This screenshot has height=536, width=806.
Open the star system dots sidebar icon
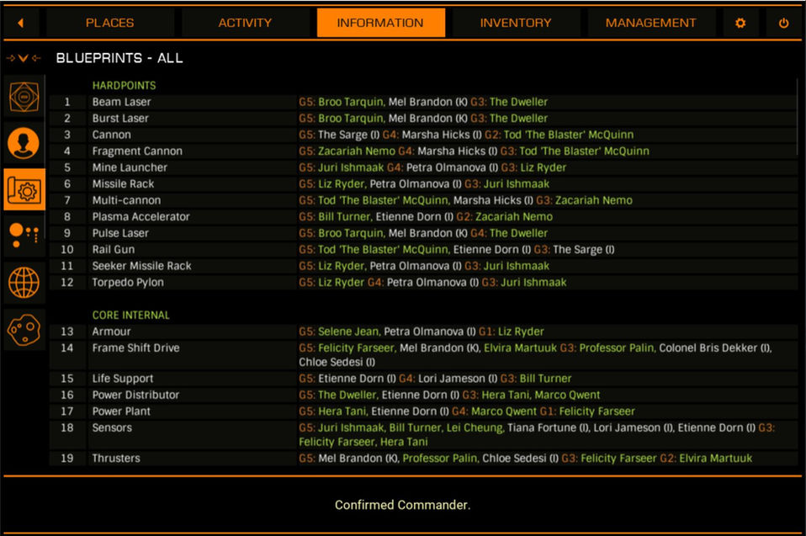click(24, 236)
